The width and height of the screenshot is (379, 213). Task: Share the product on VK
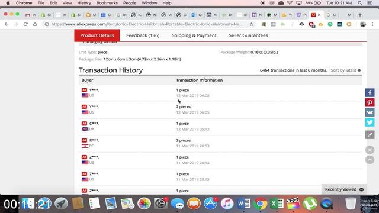pos(370,112)
